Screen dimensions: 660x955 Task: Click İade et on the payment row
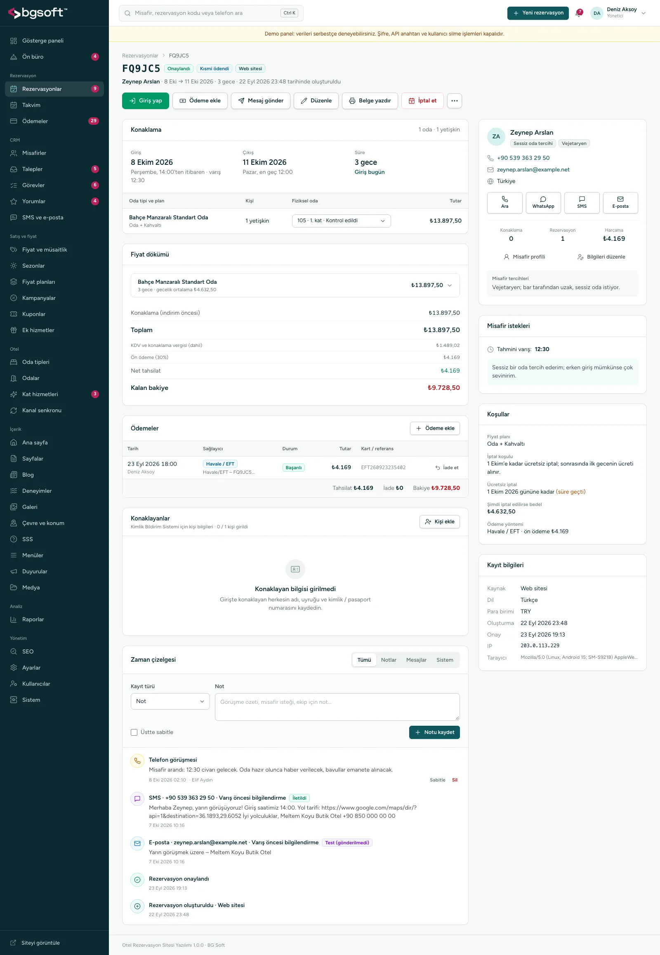tap(447, 468)
